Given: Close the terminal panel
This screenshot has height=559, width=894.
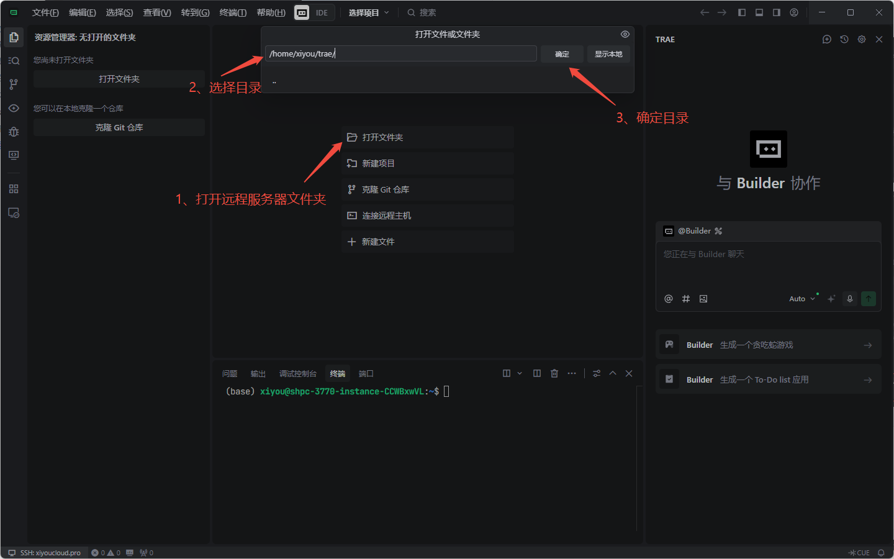Looking at the screenshot, I should click(x=629, y=373).
